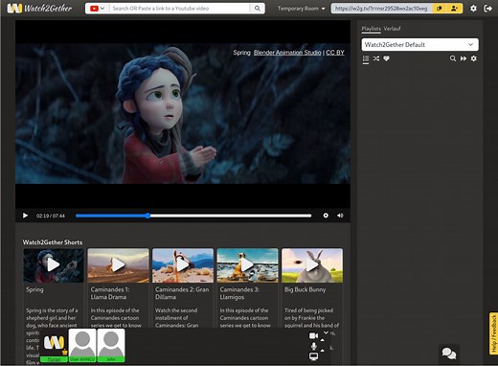
Task: Select User-KHNCU's avatar
Action: pos(82,345)
